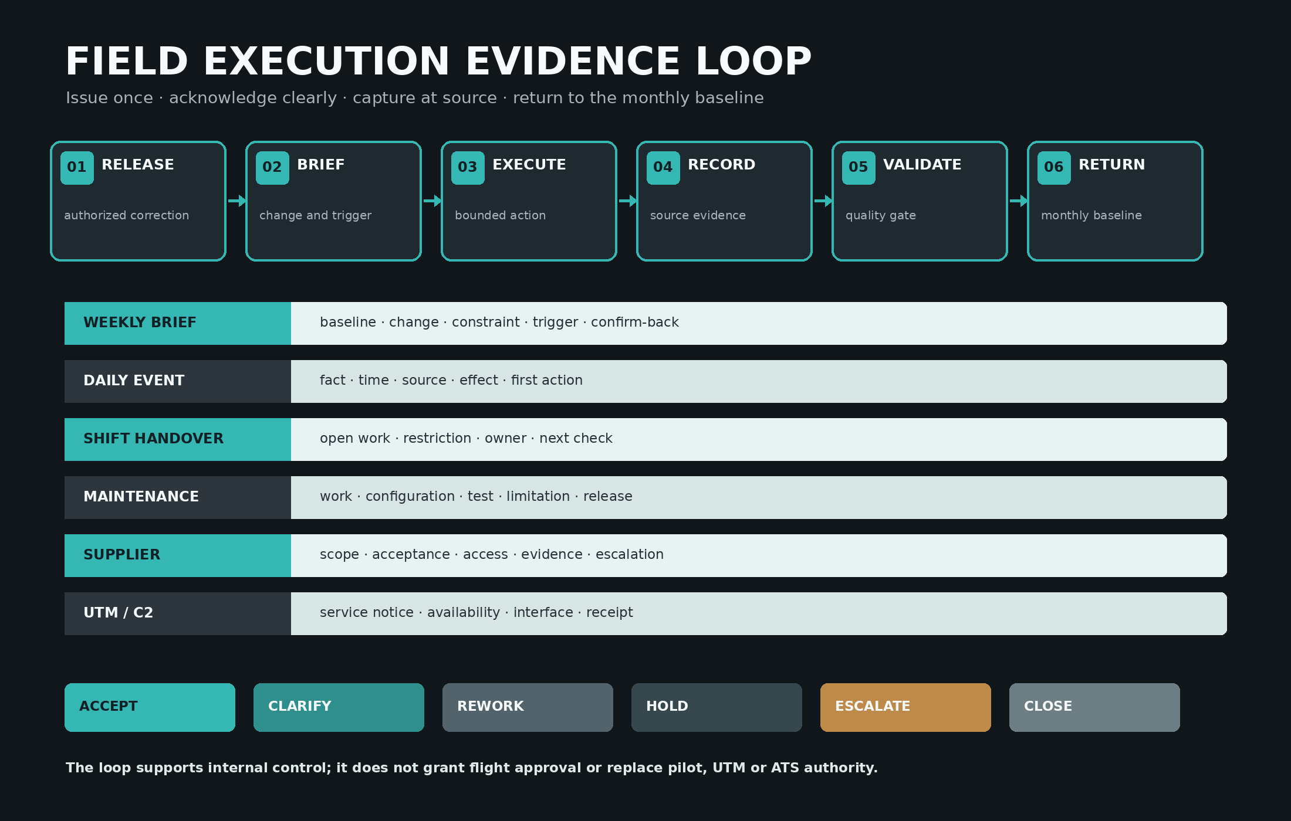
Task: Click 'source evidence' text
Action: point(698,215)
